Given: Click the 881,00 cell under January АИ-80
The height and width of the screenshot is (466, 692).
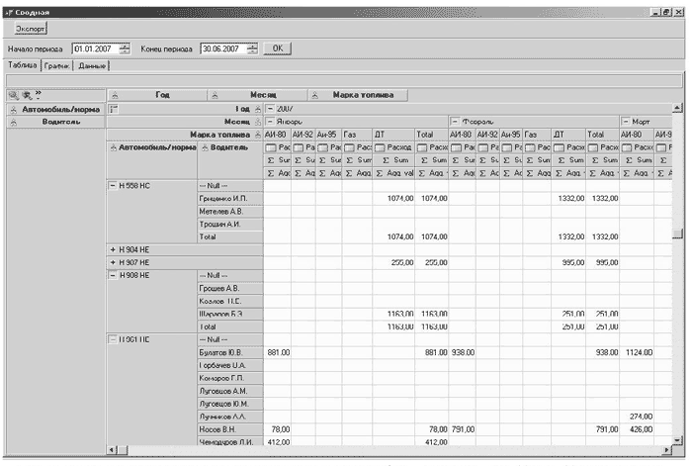Looking at the screenshot, I should click(x=278, y=353).
